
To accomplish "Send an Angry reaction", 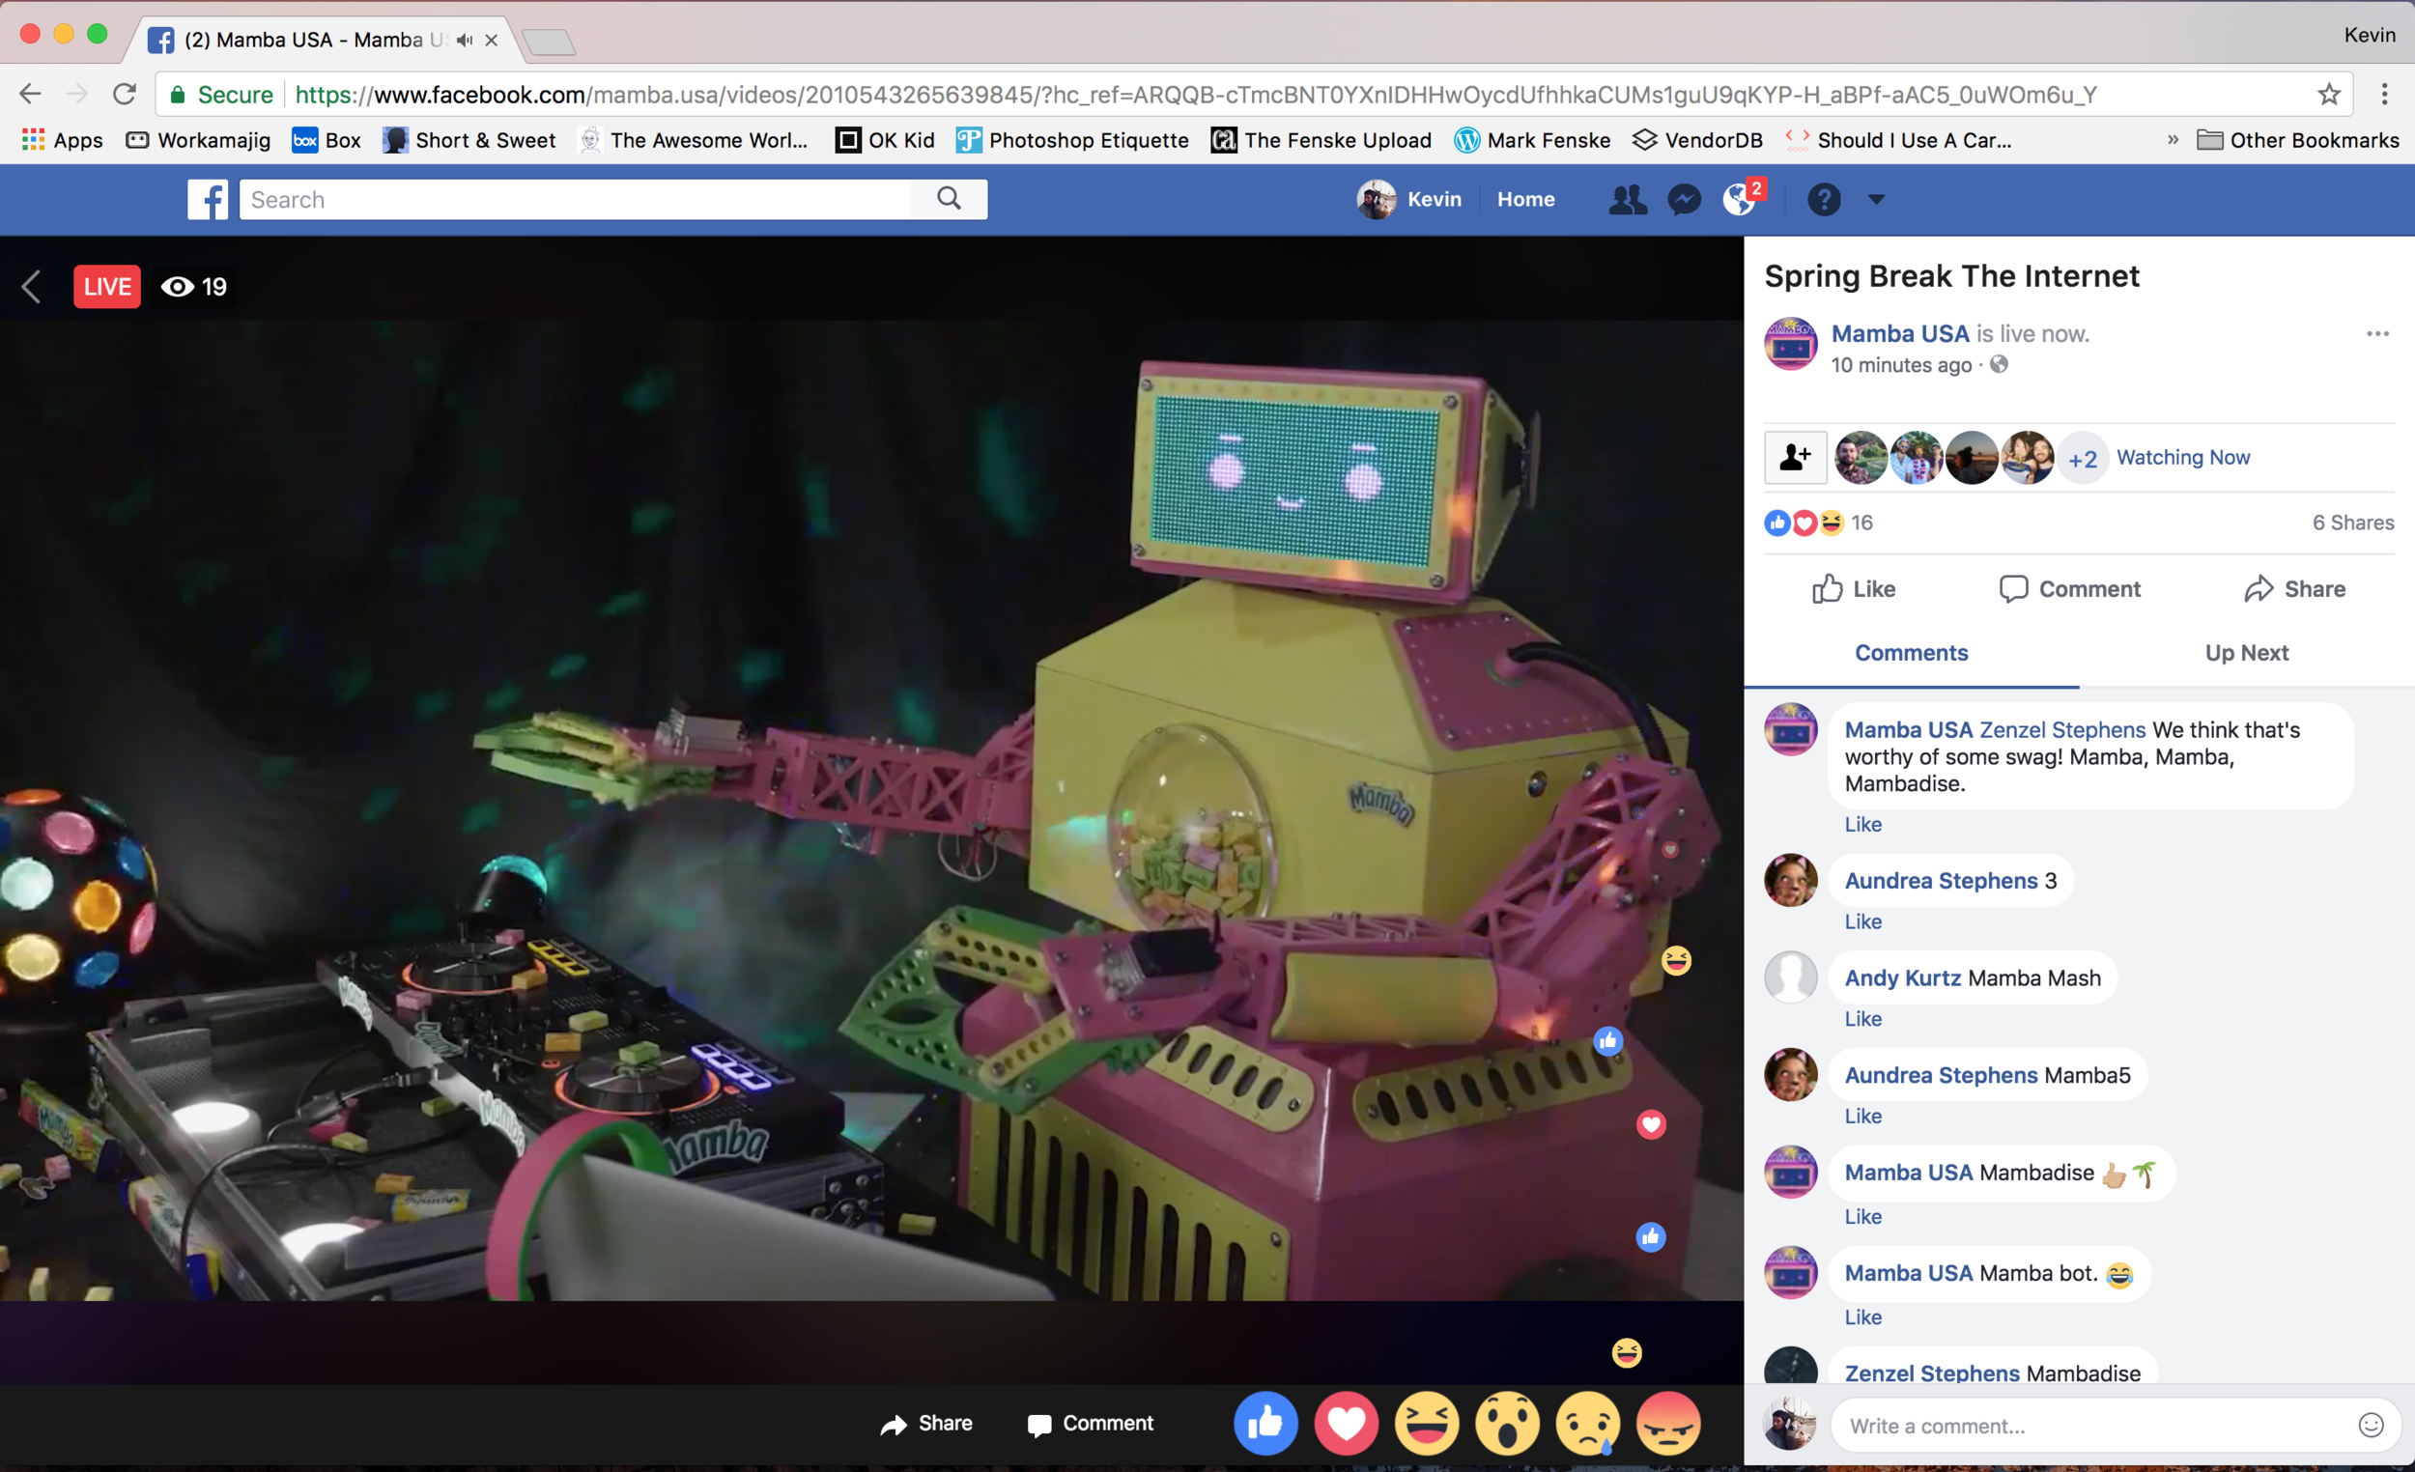I will [1668, 1423].
